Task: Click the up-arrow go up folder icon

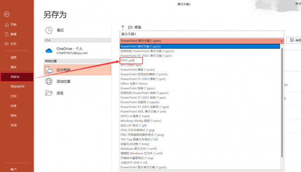Action: (123, 27)
